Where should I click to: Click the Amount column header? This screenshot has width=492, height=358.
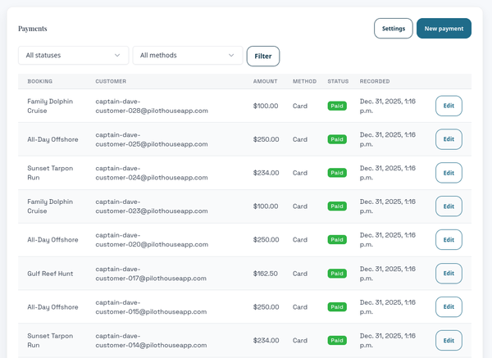click(x=266, y=81)
